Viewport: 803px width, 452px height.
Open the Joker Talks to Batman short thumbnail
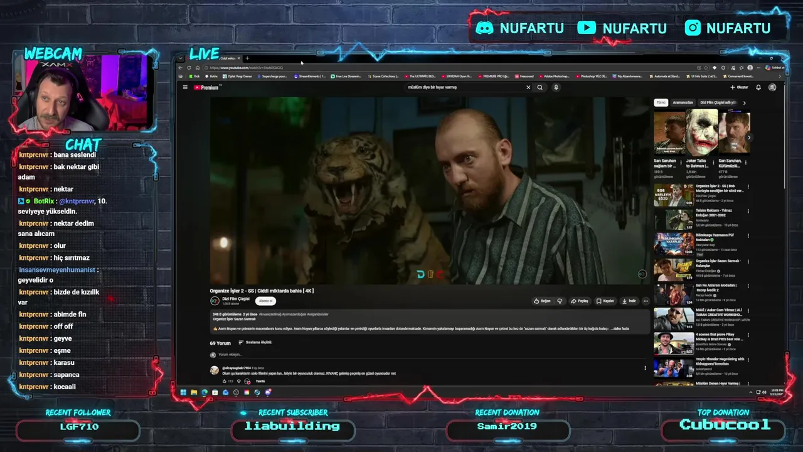pyautogui.click(x=701, y=132)
